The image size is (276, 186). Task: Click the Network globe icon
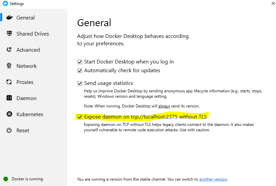9,65
